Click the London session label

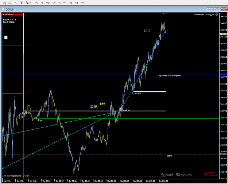click(x=137, y=93)
